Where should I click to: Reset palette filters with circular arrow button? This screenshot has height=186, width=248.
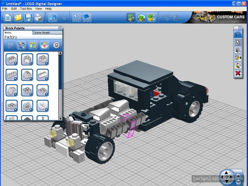(56, 45)
